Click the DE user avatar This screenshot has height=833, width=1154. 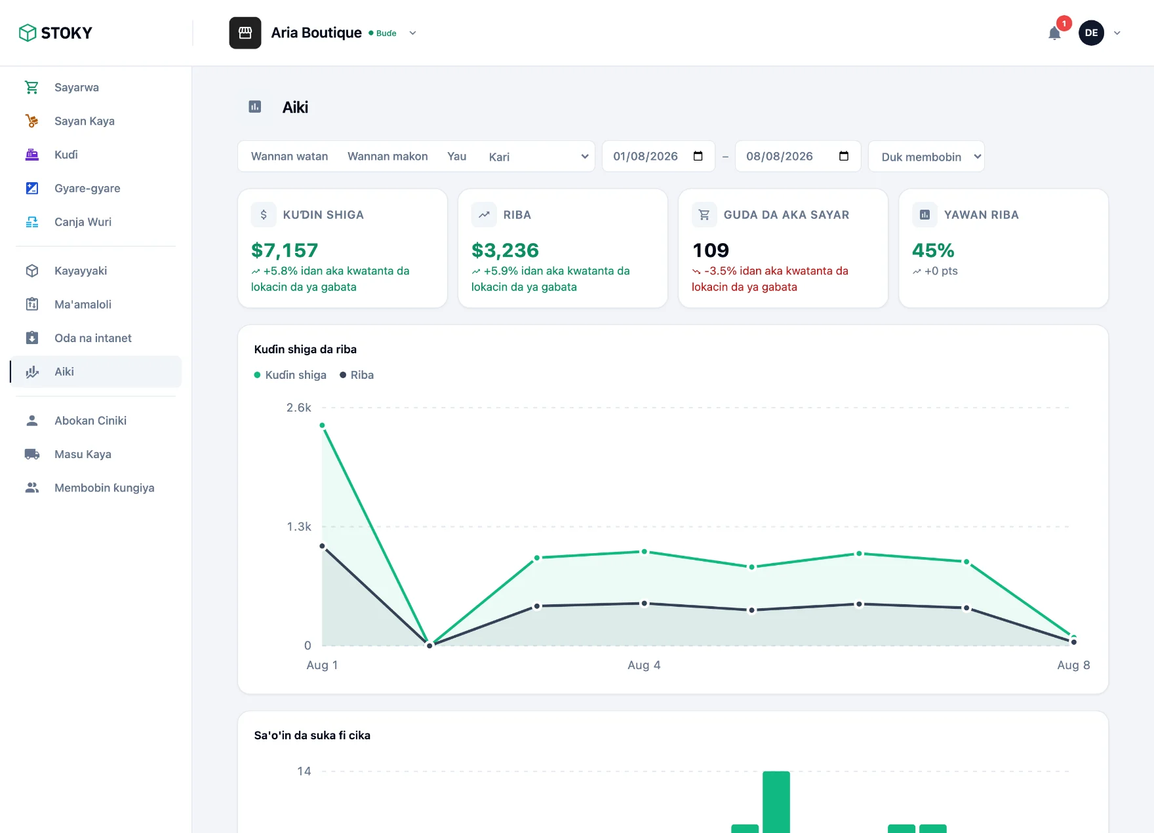[1091, 33]
